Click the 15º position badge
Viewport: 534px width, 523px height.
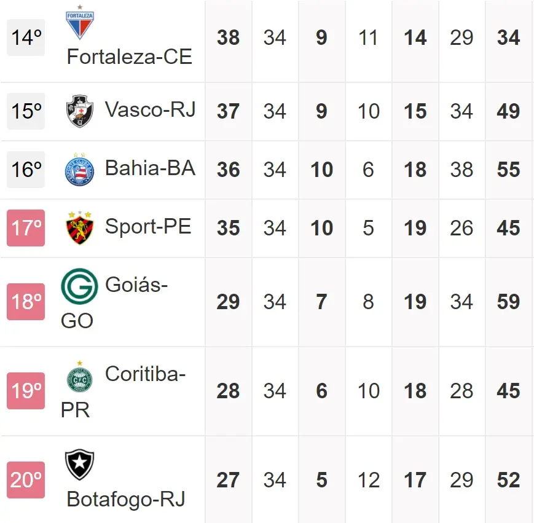(26, 111)
